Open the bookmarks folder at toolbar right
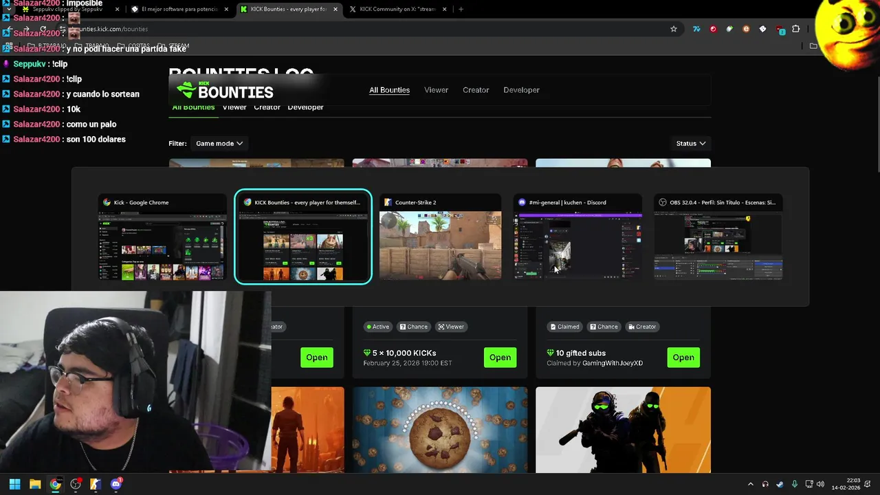 pyautogui.click(x=813, y=46)
